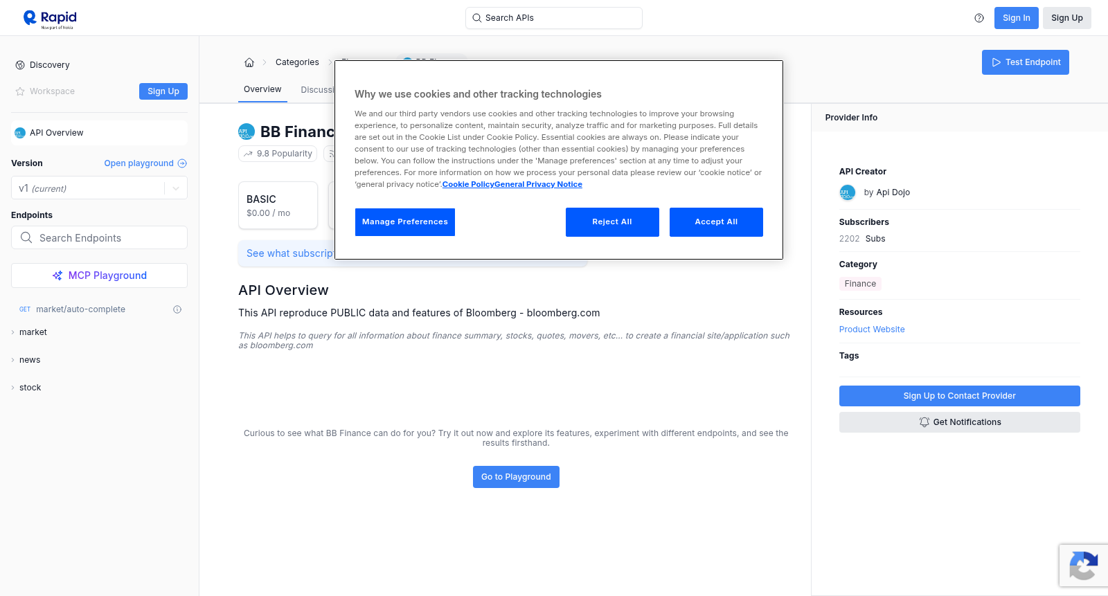Click the Api Dojo creator link

(893, 192)
